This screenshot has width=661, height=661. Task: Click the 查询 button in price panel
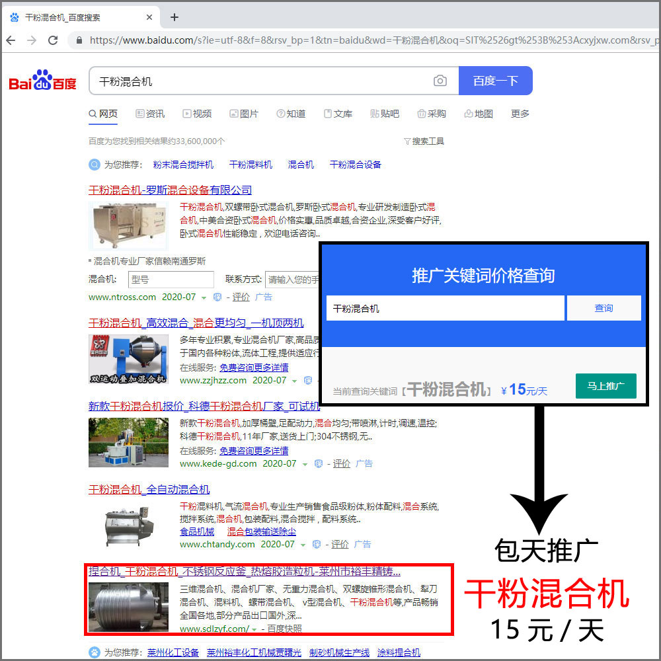(603, 308)
